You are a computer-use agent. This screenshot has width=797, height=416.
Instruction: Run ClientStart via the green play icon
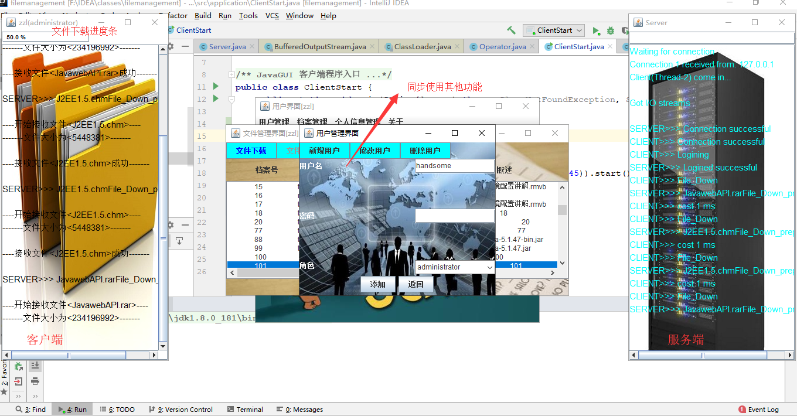(x=597, y=30)
